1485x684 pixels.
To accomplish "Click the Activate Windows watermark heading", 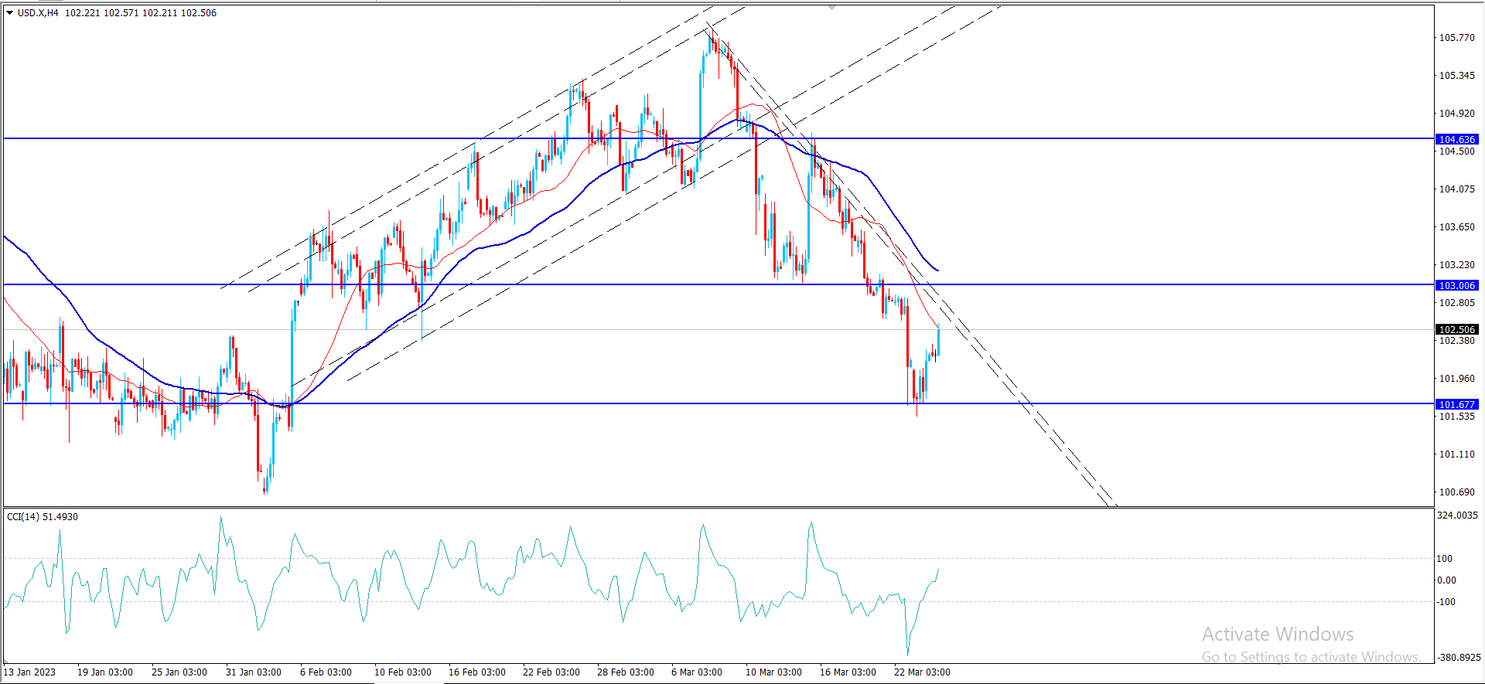I will (x=1277, y=635).
